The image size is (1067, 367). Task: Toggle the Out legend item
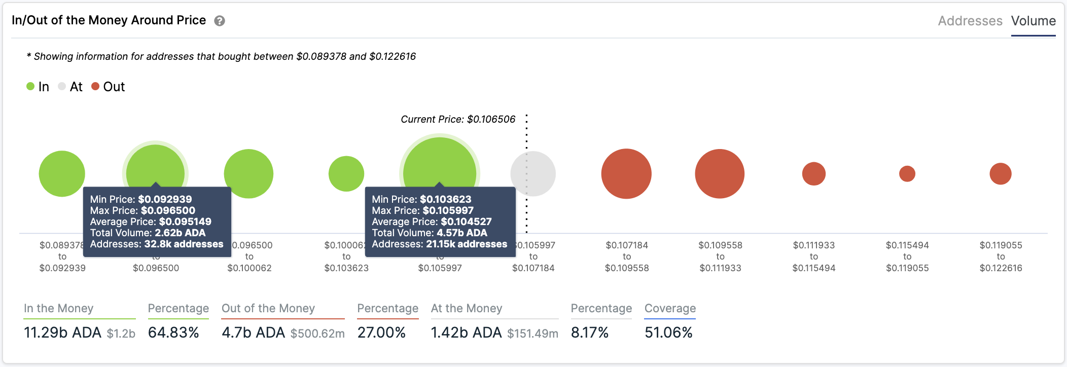(108, 87)
